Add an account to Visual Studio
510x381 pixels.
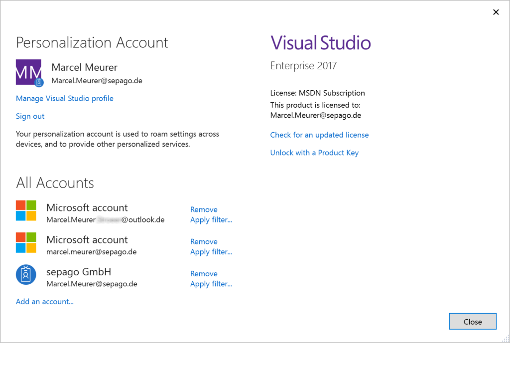pos(45,302)
